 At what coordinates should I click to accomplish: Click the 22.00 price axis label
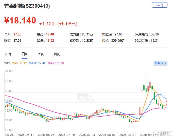point(9,81)
